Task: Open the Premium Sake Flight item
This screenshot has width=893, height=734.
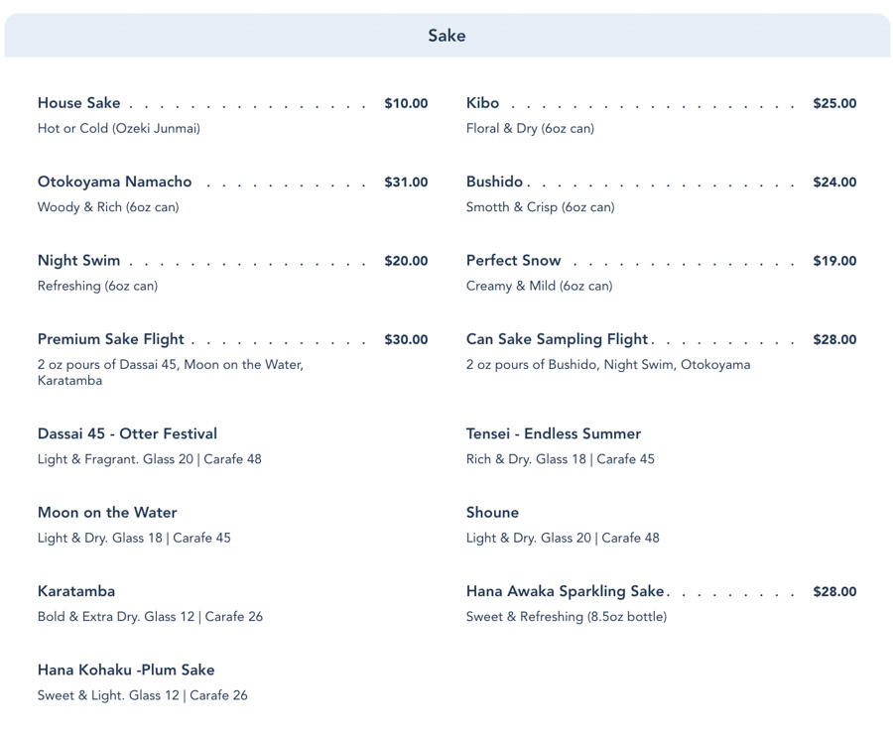Action: [111, 339]
